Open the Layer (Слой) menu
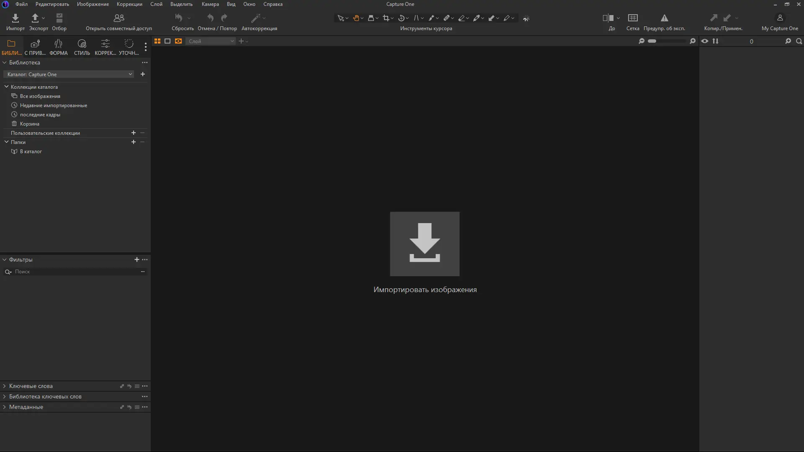 click(x=156, y=4)
